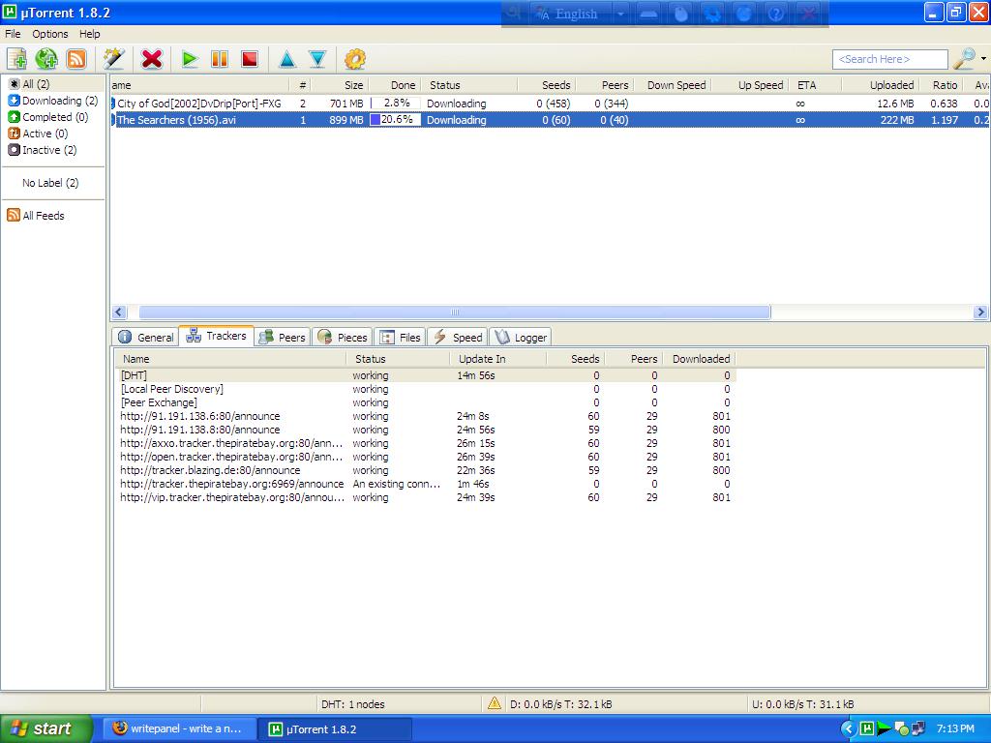Image resolution: width=991 pixels, height=743 pixels.
Task: Select the [DHT] tracker row
Action: tap(426, 375)
